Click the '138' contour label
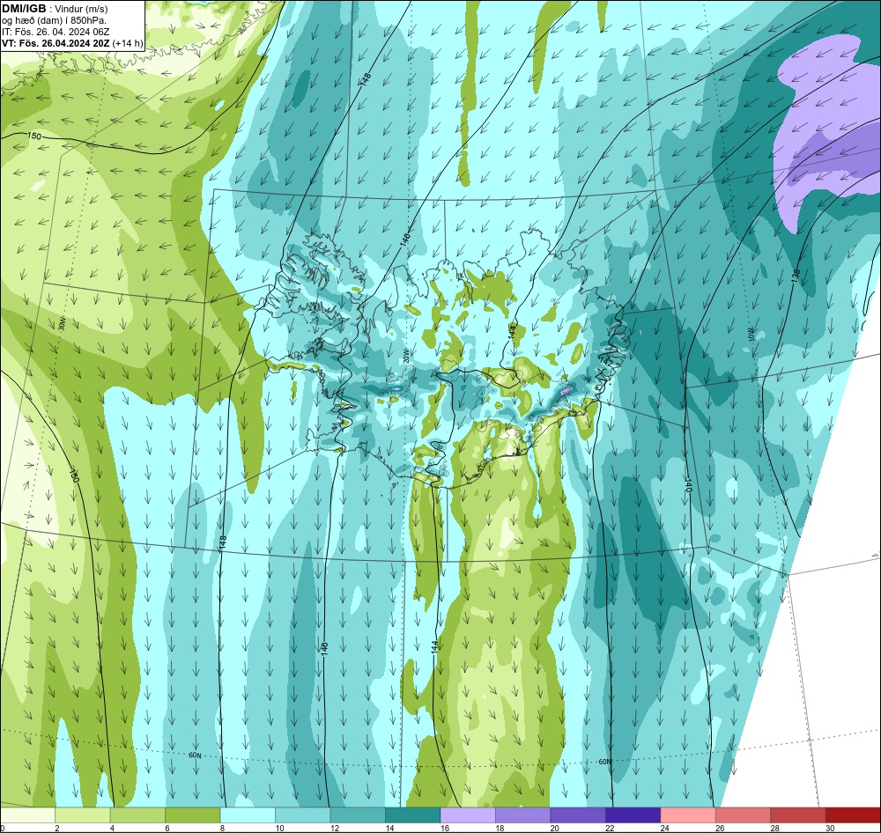881x833 pixels. [x=796, y=276]
